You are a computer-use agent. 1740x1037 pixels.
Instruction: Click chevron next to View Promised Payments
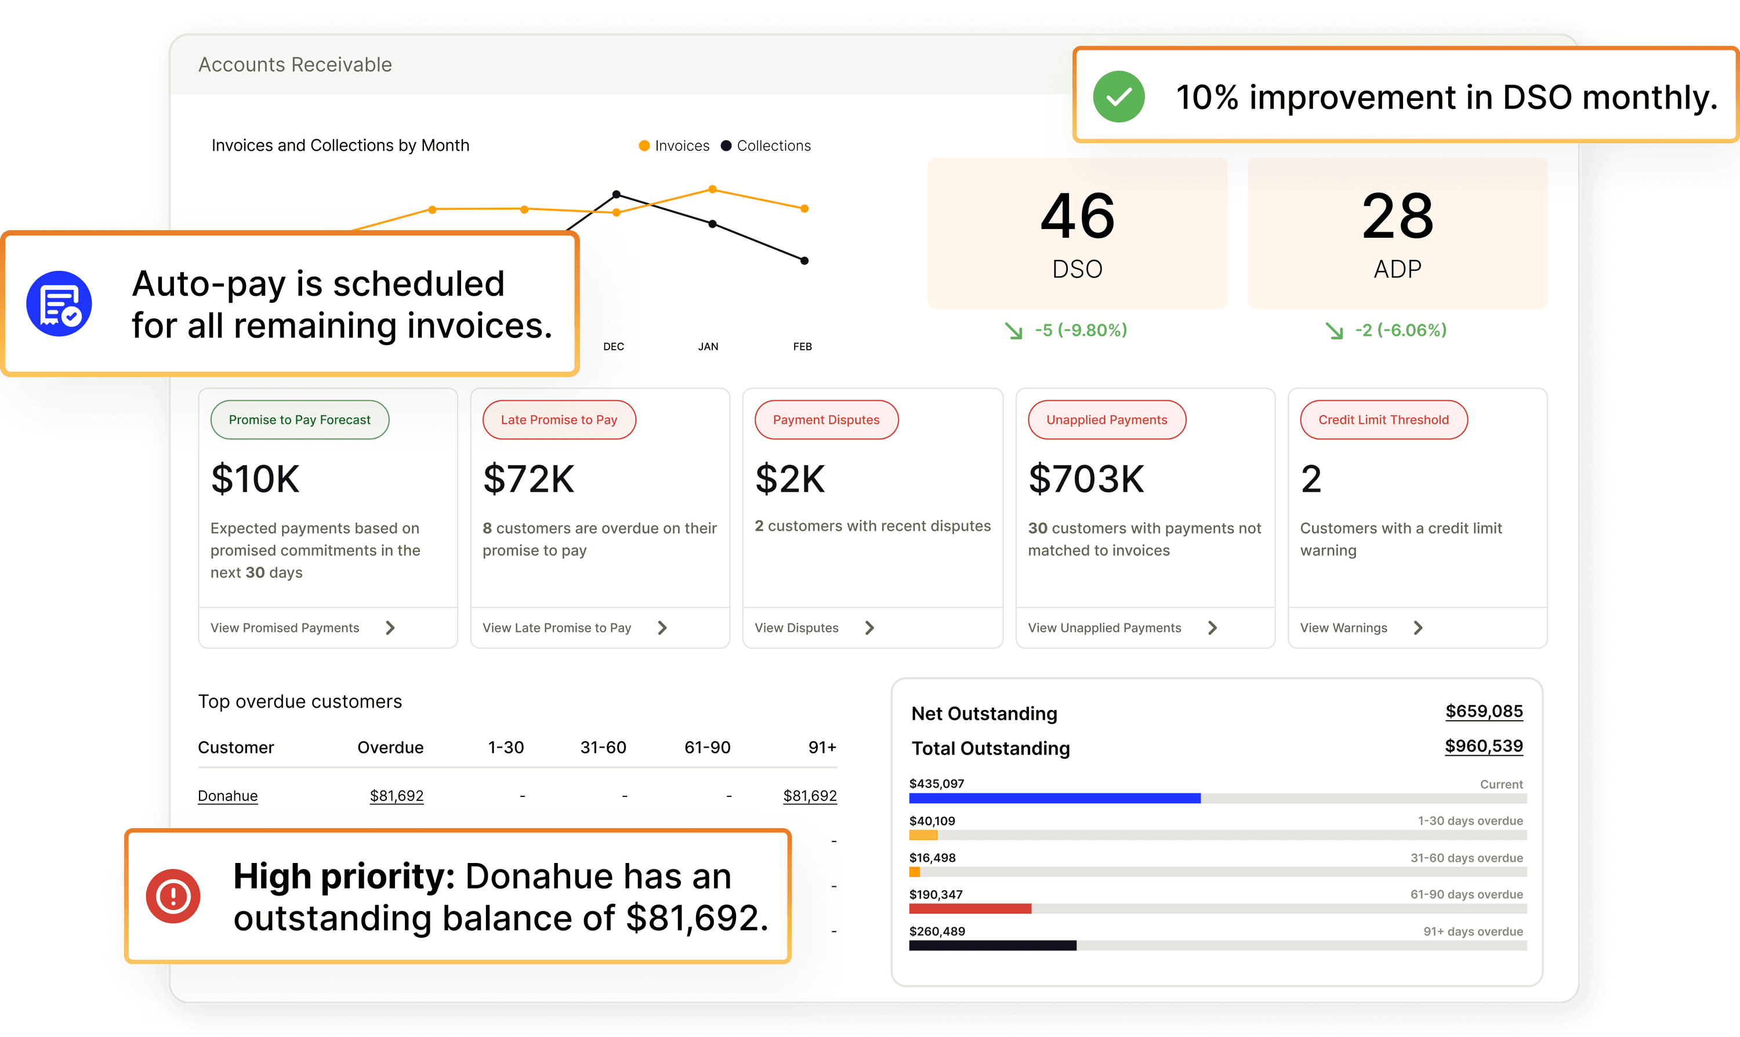coord(390,628)
